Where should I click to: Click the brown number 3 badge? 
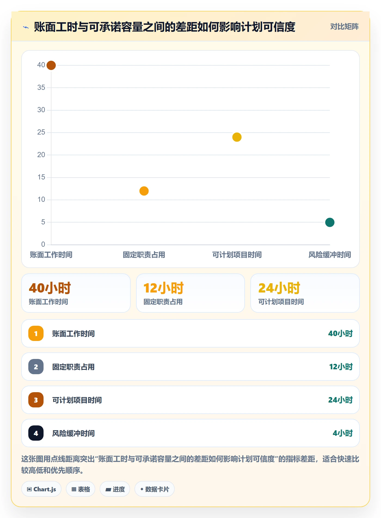(x=36, y=400)
